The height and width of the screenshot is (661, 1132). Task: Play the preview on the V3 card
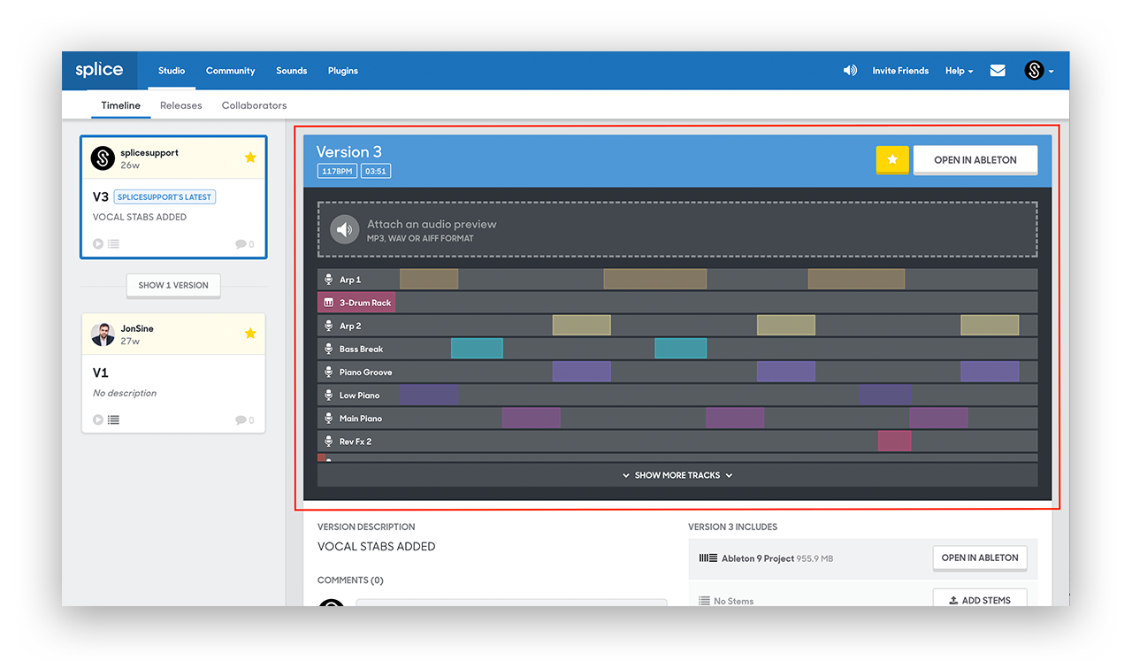tap(98, 244)
